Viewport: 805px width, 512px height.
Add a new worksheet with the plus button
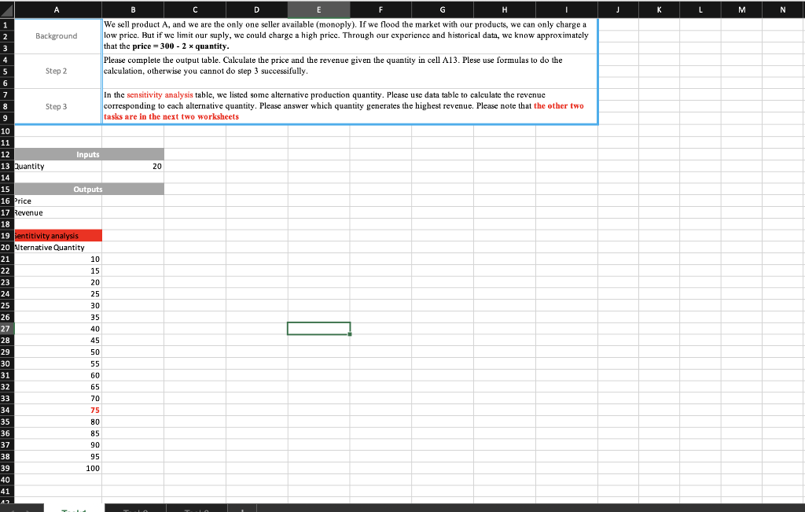click(242, 509)
